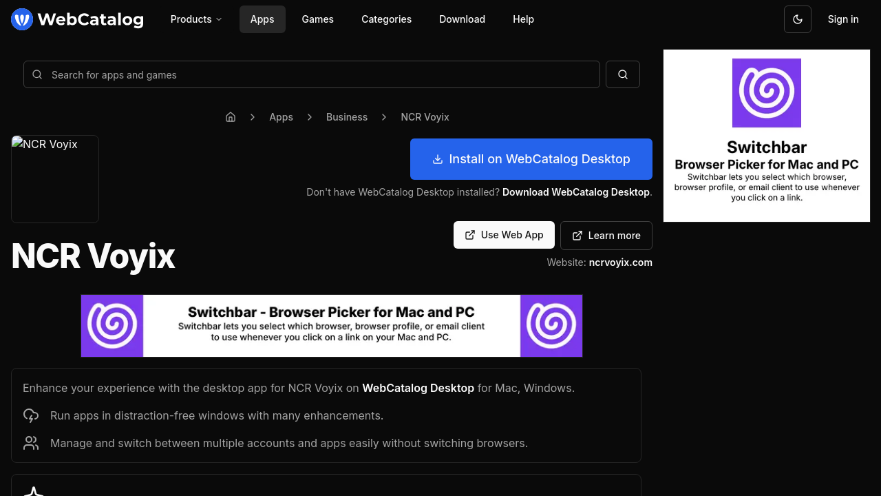Click the Use Web App button
Image resolution: width=881 pixels, height=496 pixels.
[504, 235]
